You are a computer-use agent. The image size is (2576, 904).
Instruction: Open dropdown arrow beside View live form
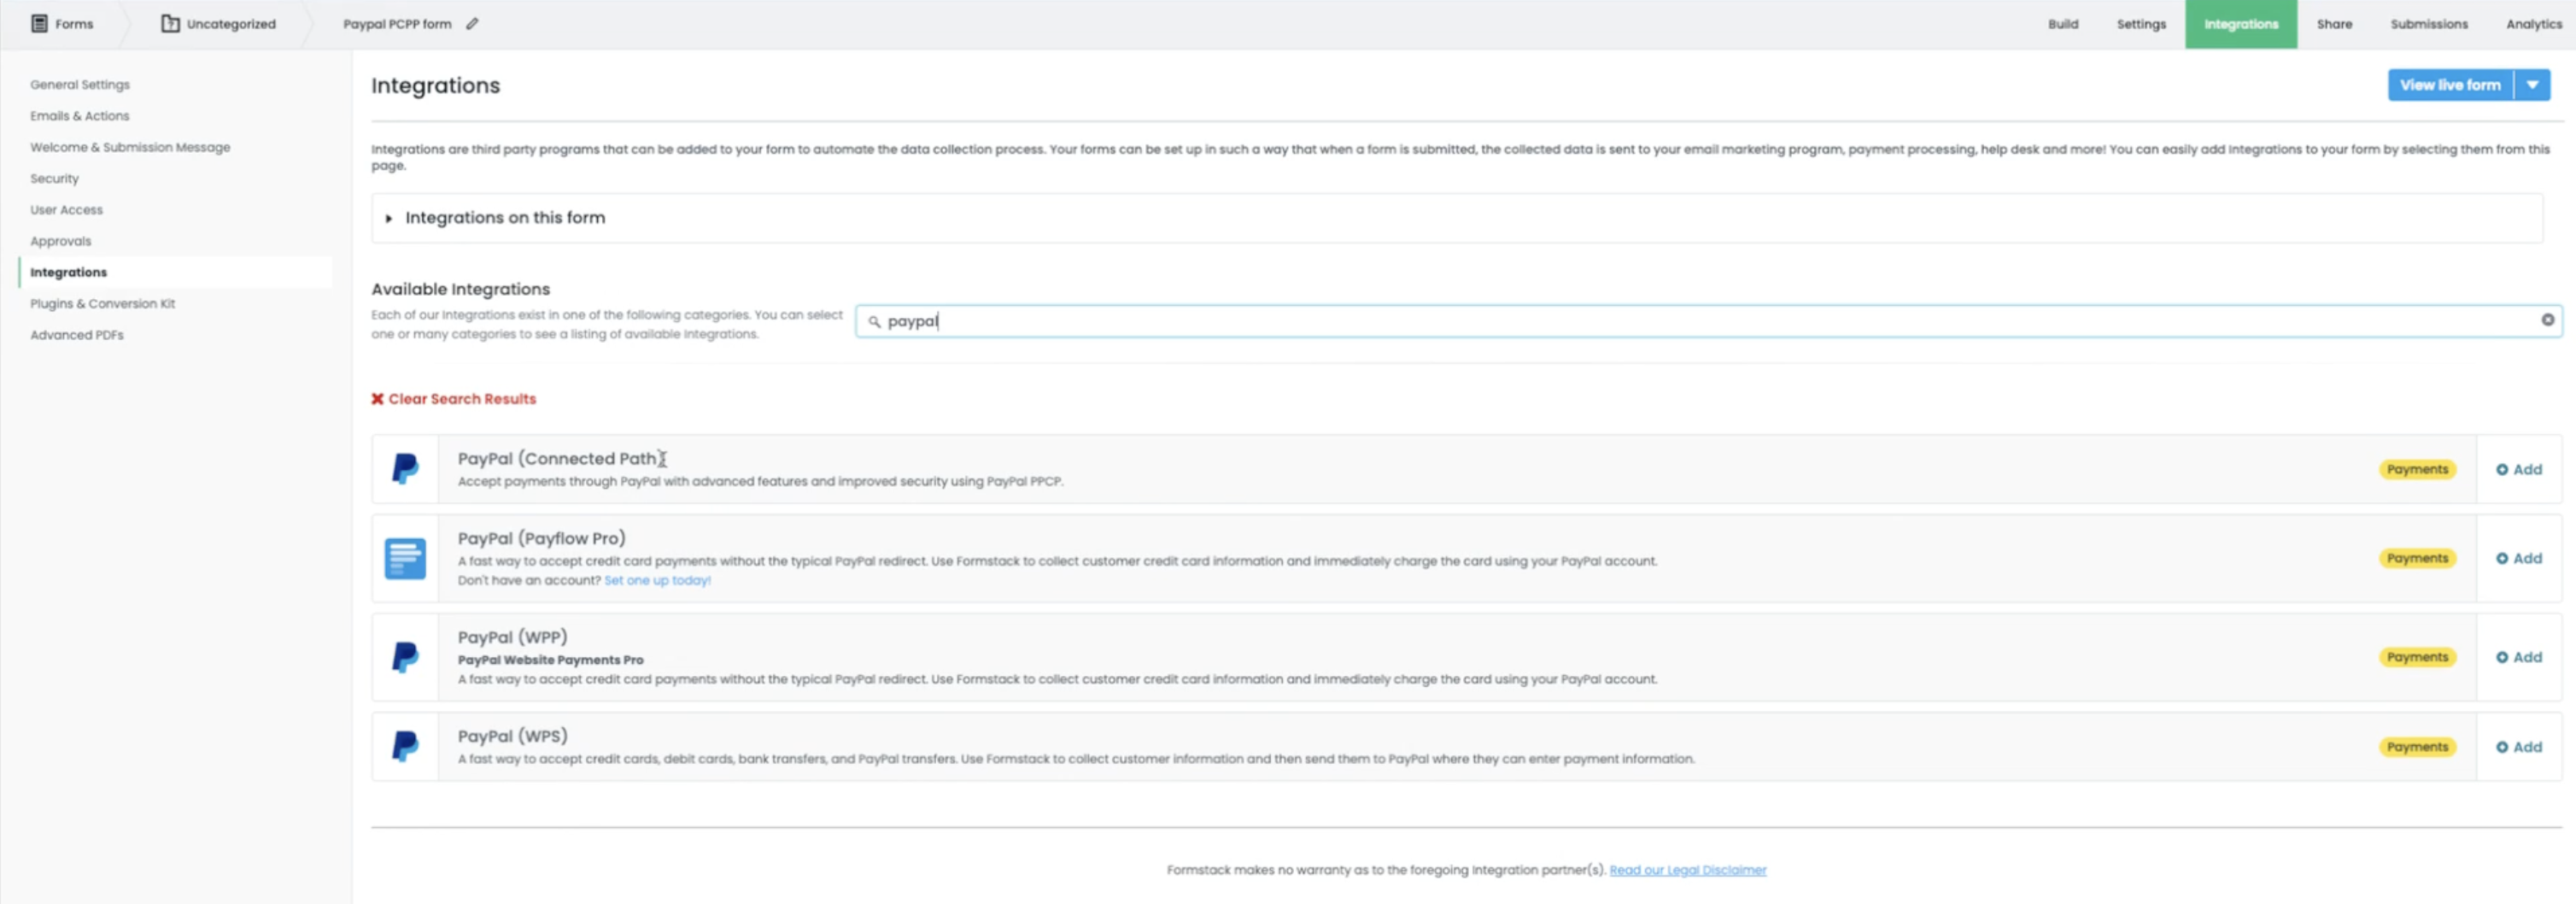[x=2532, y=85]
